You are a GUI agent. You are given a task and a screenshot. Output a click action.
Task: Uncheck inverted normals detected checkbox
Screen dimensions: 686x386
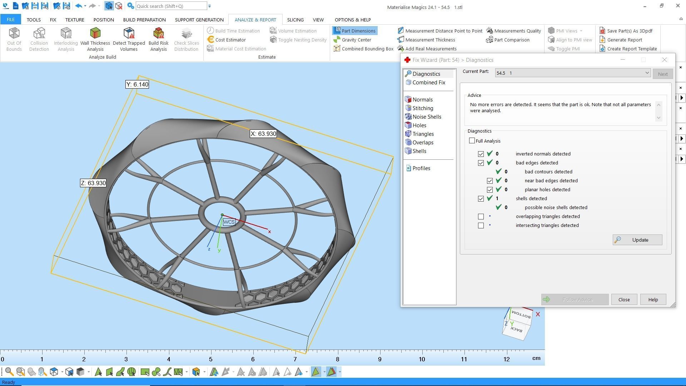point(481,154)
